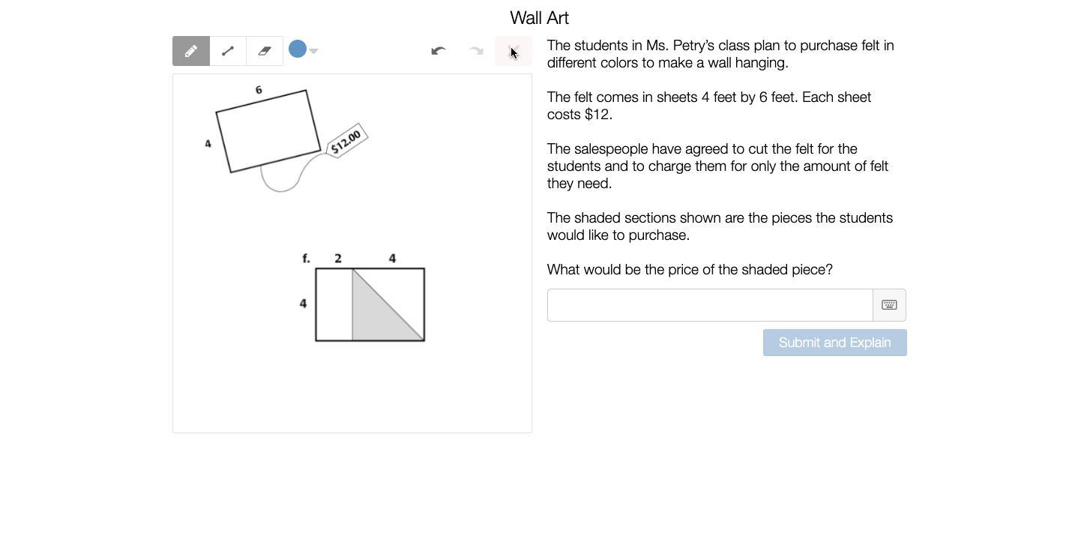This screenshot has width=1069, height=548.
Task: Undo the last drawing stroke
Action: tap(439, 51)
